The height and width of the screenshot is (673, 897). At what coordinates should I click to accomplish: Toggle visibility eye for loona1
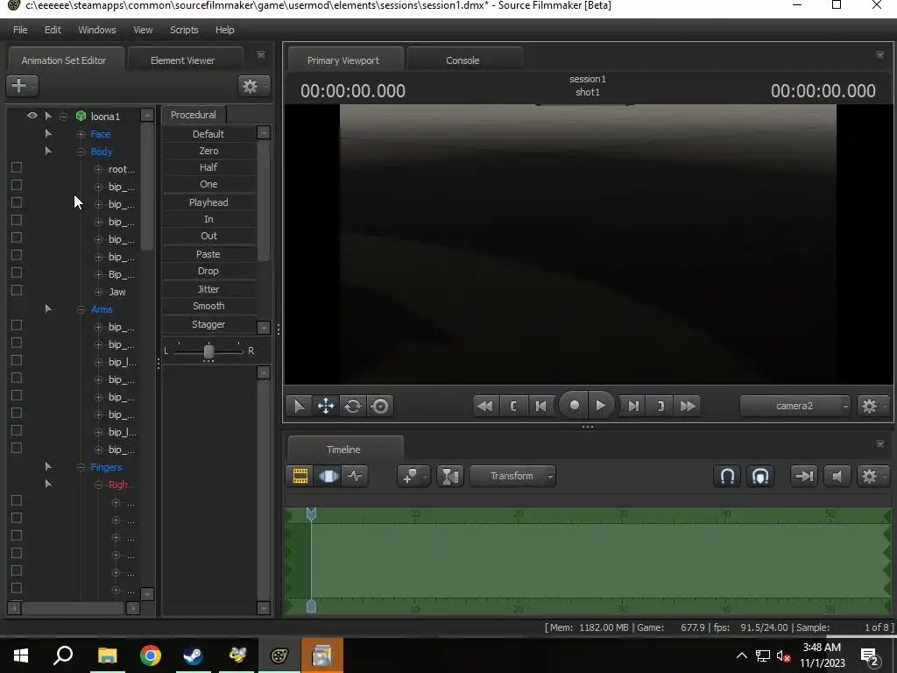coord(32,116)
